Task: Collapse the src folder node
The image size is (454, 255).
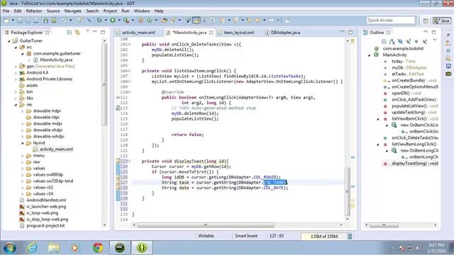Action: click(x=16, y=47)
